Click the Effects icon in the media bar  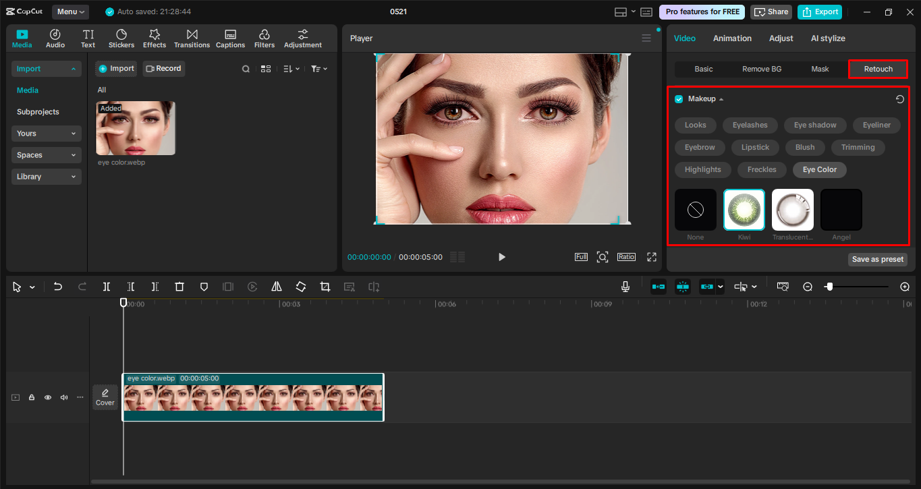point(154,37)
